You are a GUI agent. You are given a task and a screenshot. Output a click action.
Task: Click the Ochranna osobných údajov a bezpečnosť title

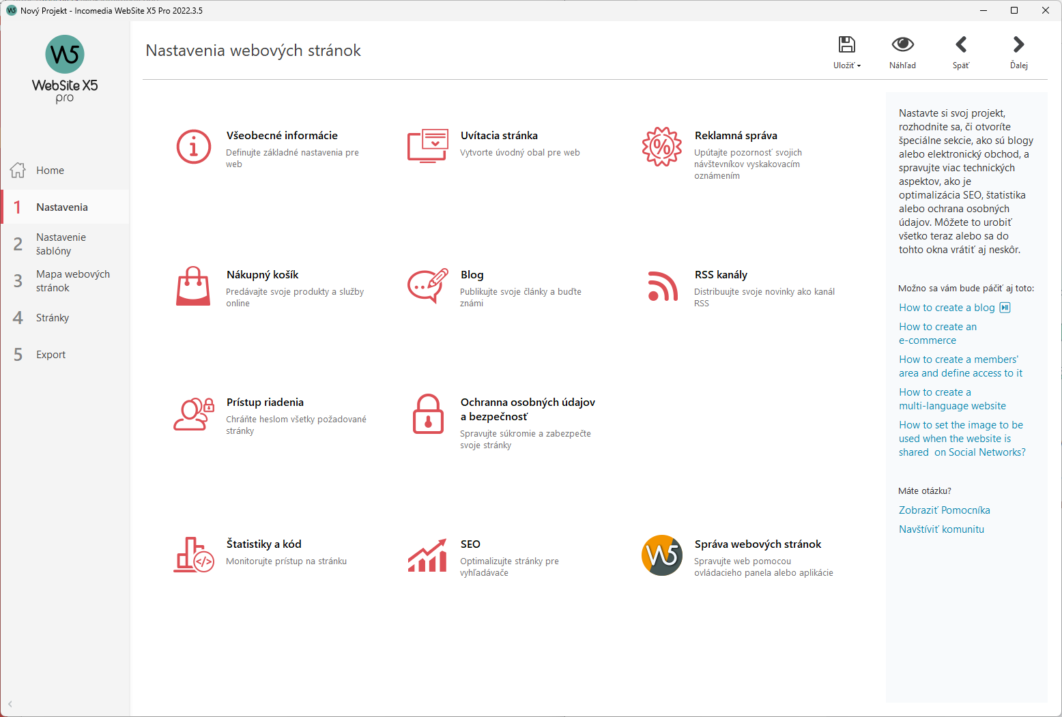click(528, 409)
